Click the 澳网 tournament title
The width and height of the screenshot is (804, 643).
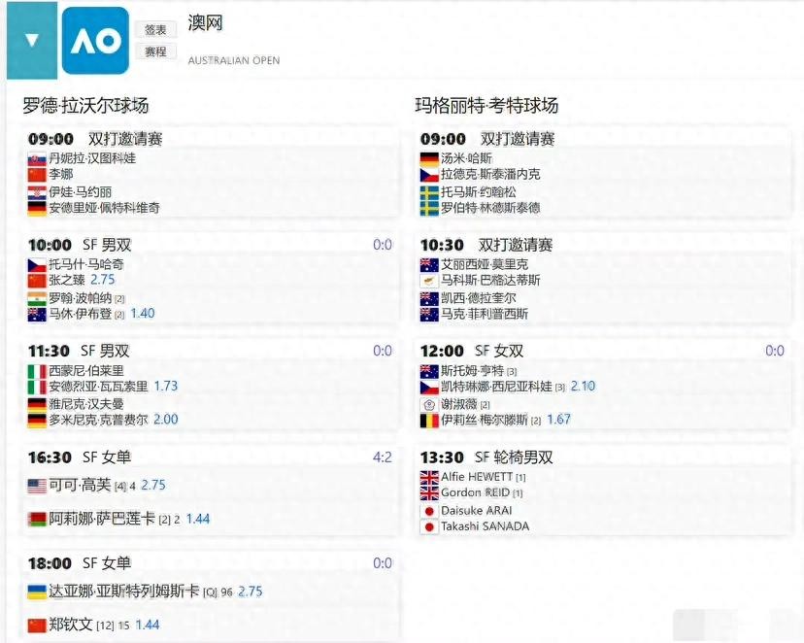click(205, 22)
